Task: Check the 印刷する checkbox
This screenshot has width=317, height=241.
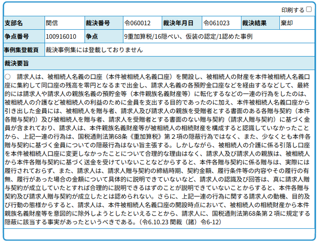Action: (x=309, y=9)
